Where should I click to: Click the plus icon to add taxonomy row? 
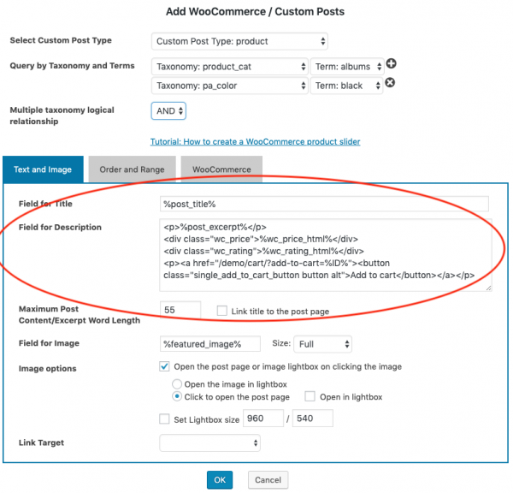[392, 65]
